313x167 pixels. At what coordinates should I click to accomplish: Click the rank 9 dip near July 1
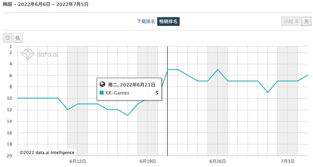pos(268,92)
